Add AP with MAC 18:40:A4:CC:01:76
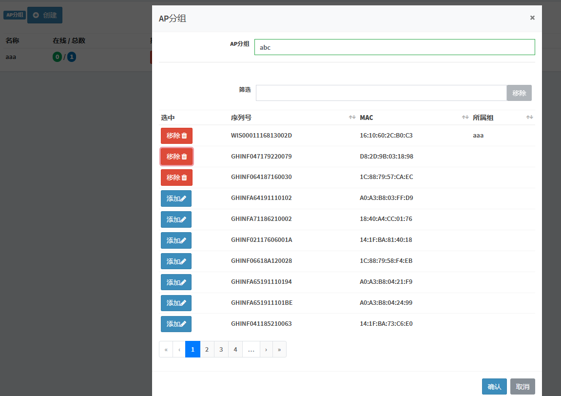 pyautogui.click(x=176, y=219)
